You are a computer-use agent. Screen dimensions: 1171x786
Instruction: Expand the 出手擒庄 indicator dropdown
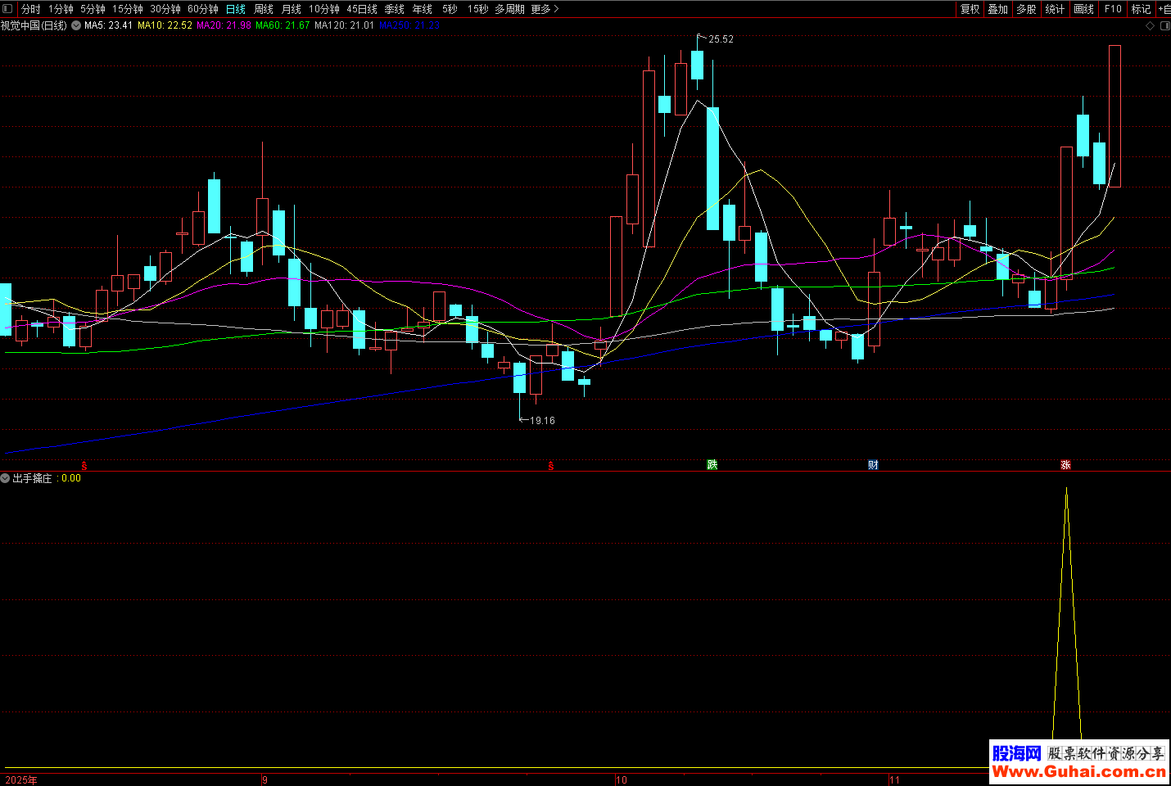click(6, 478)
